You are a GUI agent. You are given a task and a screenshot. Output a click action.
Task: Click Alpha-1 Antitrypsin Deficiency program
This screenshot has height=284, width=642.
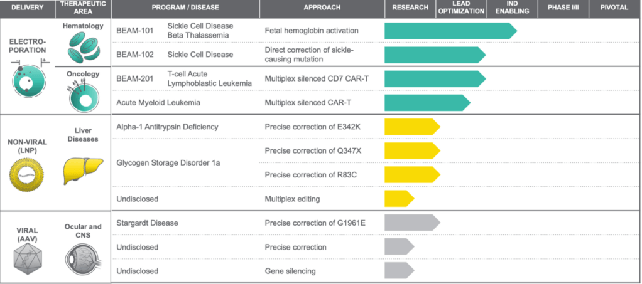tap(167, 127)
